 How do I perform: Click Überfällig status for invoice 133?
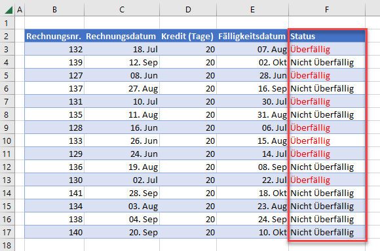pos(327,141)
